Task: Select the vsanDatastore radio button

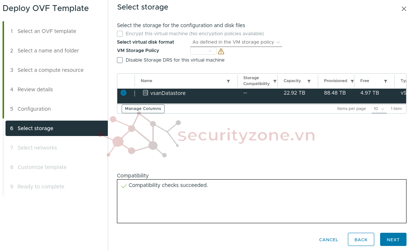Action: point(124,93)
